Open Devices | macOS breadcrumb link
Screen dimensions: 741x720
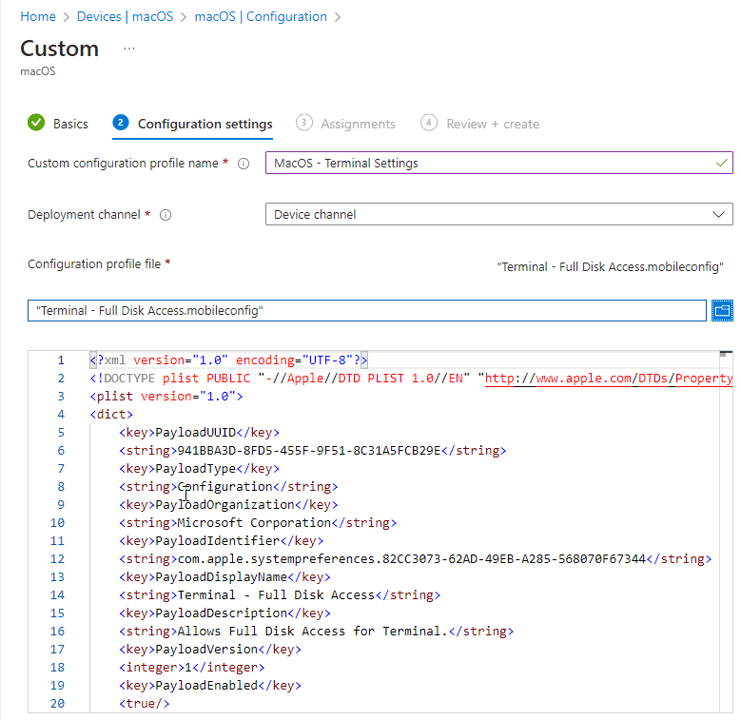point(126,16)
